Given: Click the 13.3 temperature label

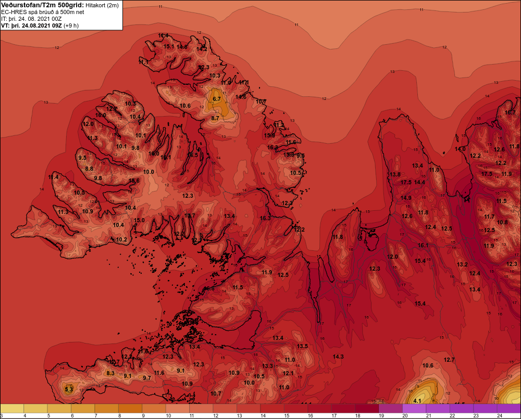Looking at the screenshot, I should (x=267, y=366).
